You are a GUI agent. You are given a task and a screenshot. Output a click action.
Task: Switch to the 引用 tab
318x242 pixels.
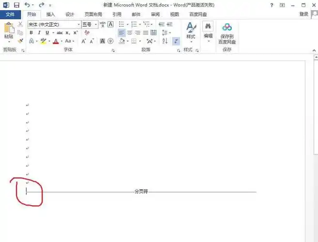point(117,15)
